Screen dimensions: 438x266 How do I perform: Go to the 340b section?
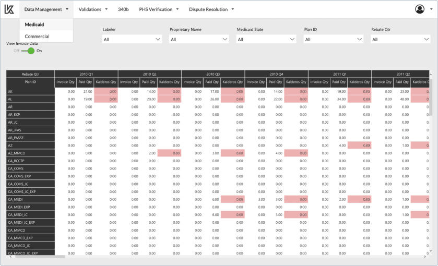click(123, 9)
